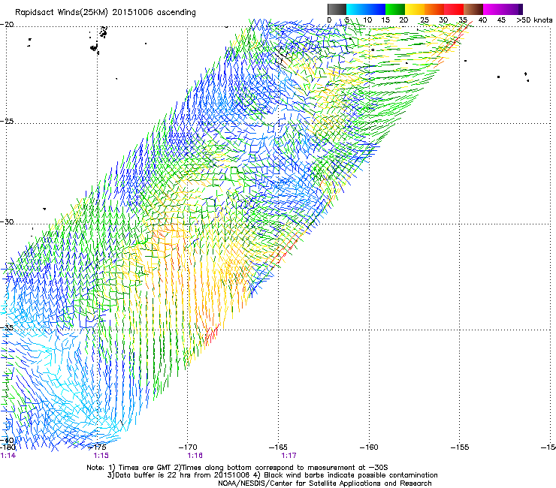Select the purple "1:16" time label

click(195, 456)
